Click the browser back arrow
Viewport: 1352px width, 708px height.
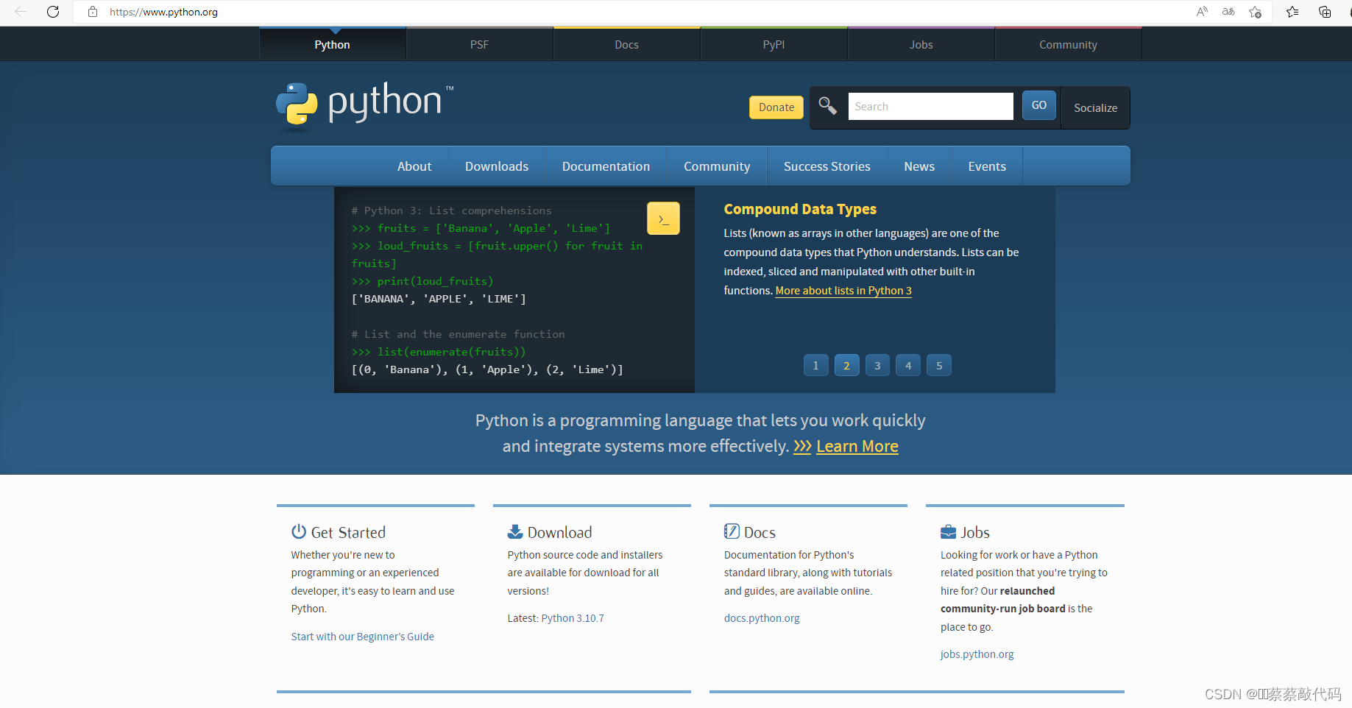(21, 12)
